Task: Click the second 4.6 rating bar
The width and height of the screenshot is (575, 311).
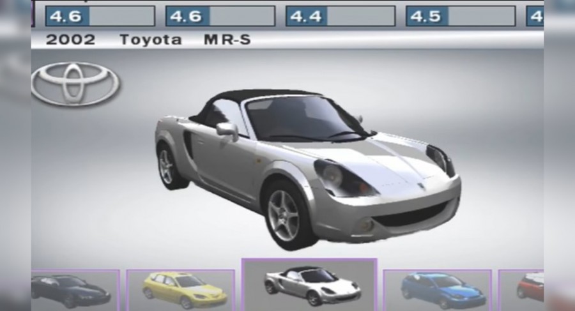Action: point(220,16)
